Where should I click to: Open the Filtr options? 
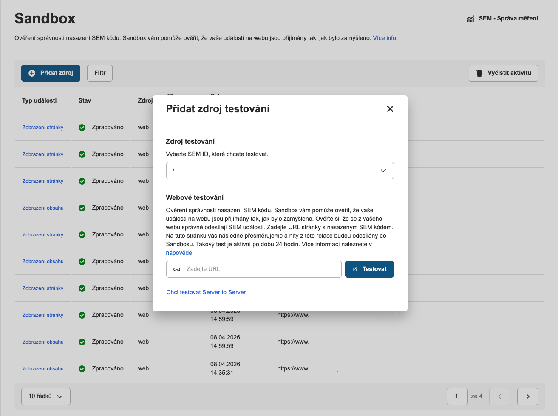(x=100, y=73)
